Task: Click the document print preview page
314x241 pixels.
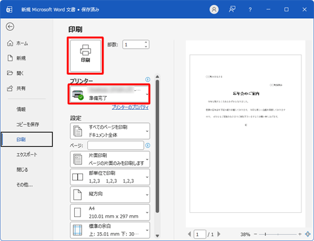Action: [x=246, y=134]
